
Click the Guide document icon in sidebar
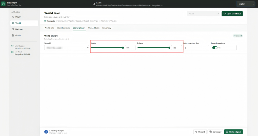13,35
